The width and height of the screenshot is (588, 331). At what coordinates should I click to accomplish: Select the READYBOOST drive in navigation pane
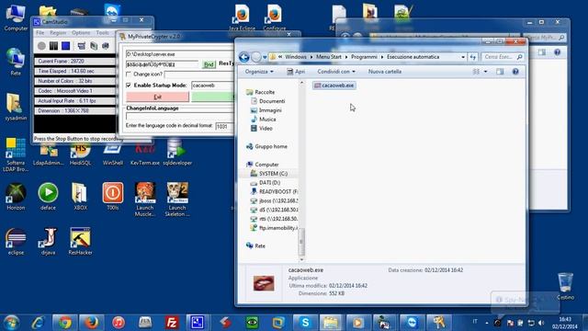(x=274, y=191)
